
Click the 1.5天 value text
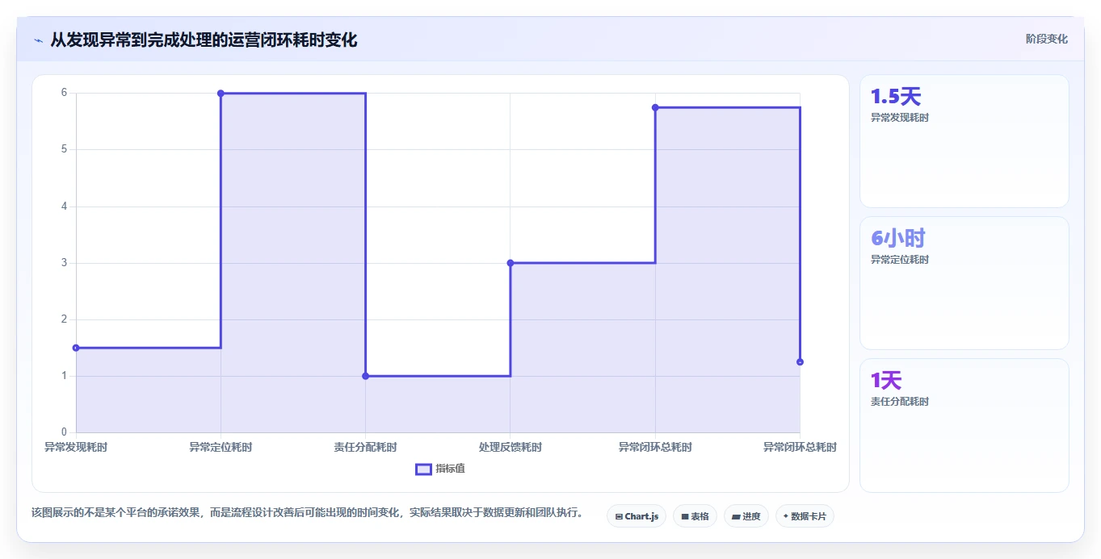[x=896, y=97]
